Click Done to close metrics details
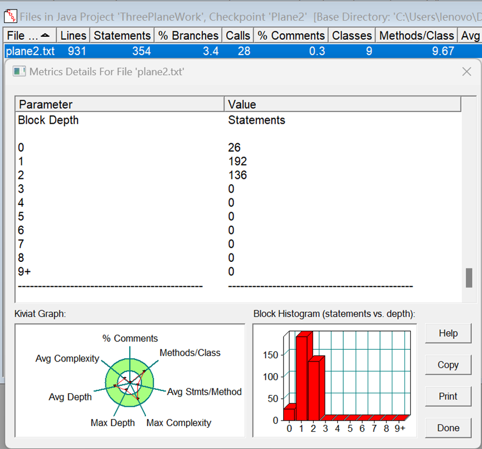This screenshot has width=482, height=449. pyautogui.click(x=448, y=428)
